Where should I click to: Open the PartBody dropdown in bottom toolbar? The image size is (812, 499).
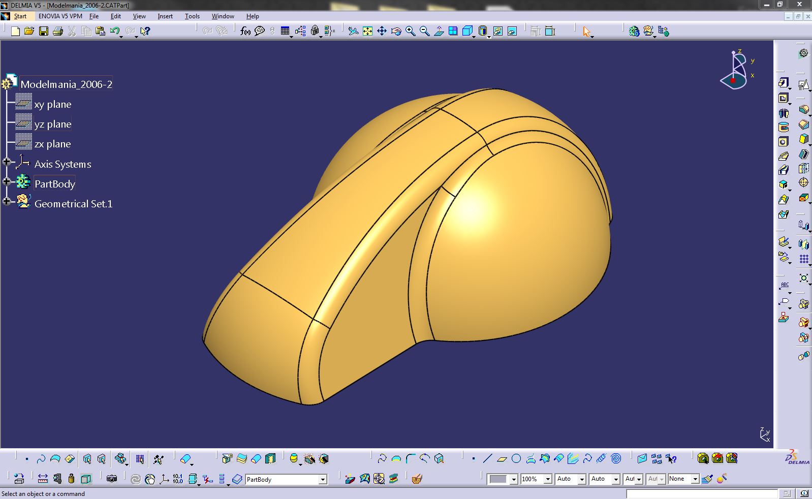pos(322,479)
